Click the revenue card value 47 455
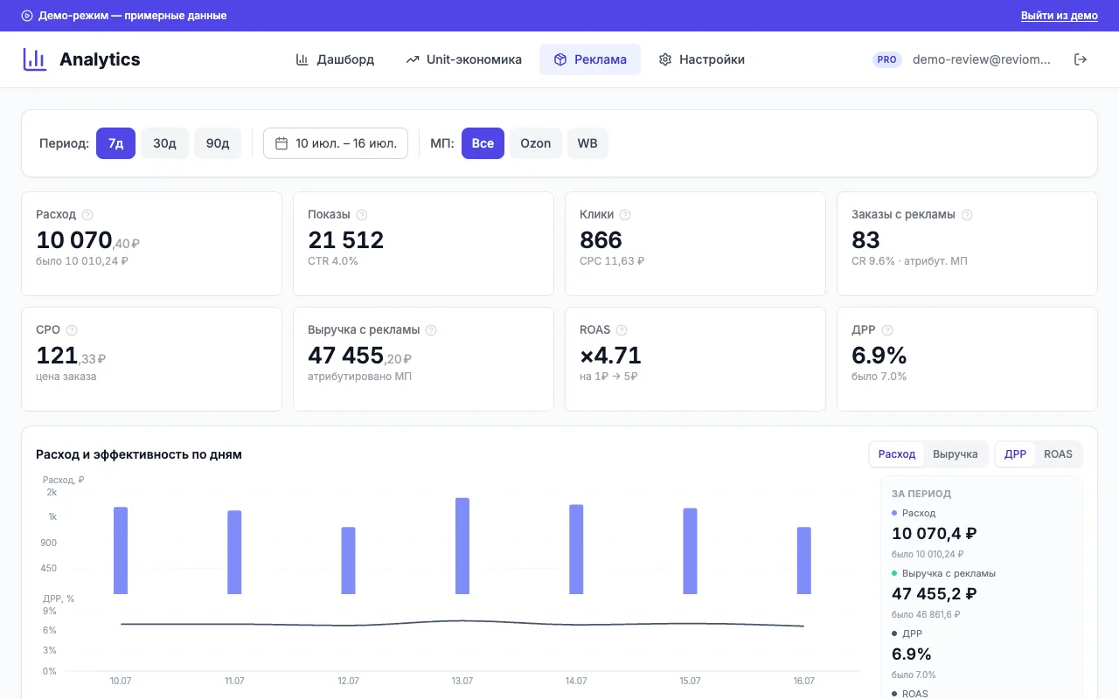 point(346,356)
